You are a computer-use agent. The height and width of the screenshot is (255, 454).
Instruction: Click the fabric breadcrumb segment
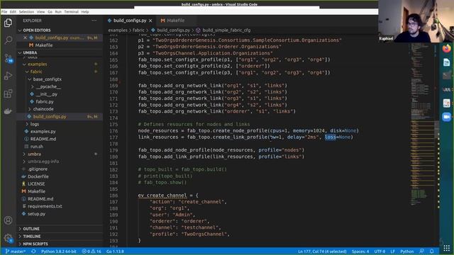138,30
